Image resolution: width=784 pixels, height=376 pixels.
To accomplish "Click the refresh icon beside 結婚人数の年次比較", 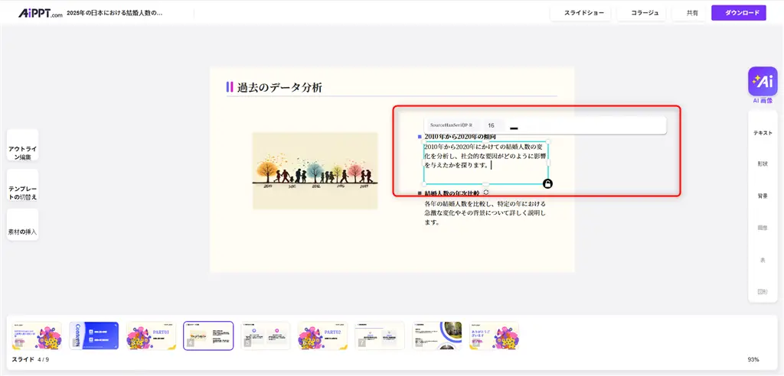I will [486, 193].
